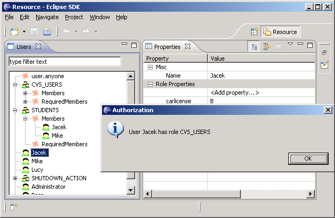Minimize the Users view
Image resolution: width=335 pixels, height=218 pixels.
[x=124, y=44]
